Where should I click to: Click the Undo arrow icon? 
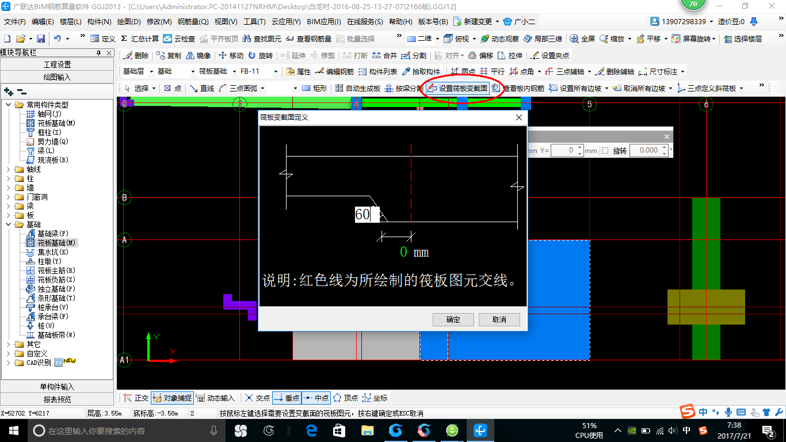[x=58, y=39]
